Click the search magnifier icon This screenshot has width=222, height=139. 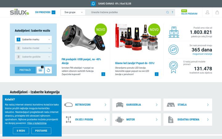[x=167, y=12]
